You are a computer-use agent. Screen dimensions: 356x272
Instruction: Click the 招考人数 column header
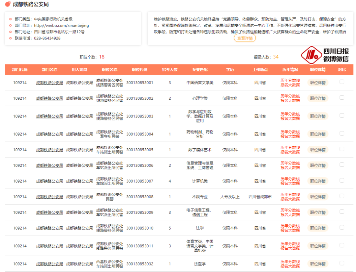click(x=170, y=70)
